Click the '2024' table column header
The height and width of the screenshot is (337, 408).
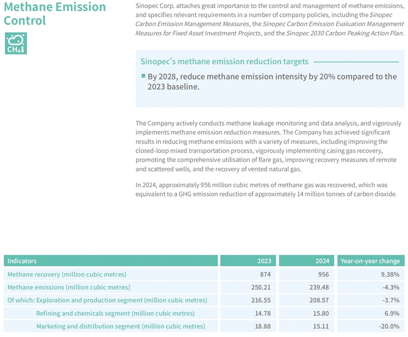pyautogui.click(x=323, y=261)
